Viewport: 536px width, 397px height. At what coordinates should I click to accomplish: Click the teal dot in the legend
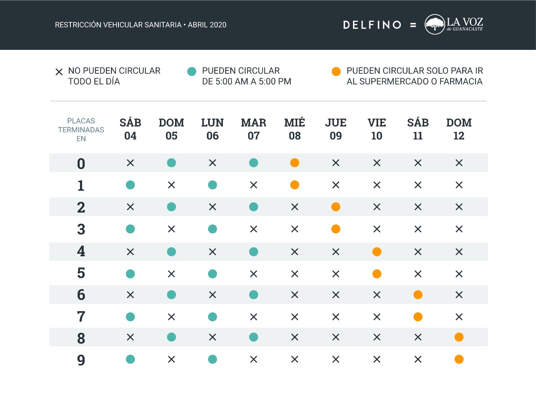(x=191, y=72)
